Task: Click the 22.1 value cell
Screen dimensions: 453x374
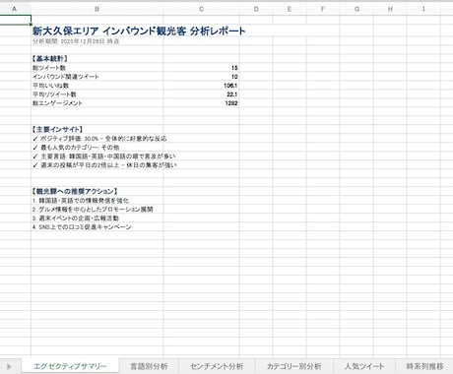Action: (232, 94)
